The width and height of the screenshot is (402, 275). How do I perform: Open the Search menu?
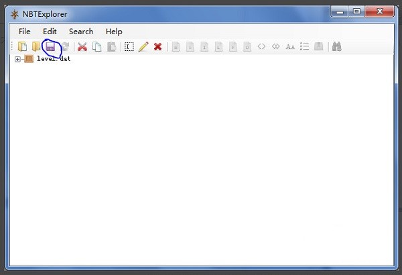[x=81, y=32]
